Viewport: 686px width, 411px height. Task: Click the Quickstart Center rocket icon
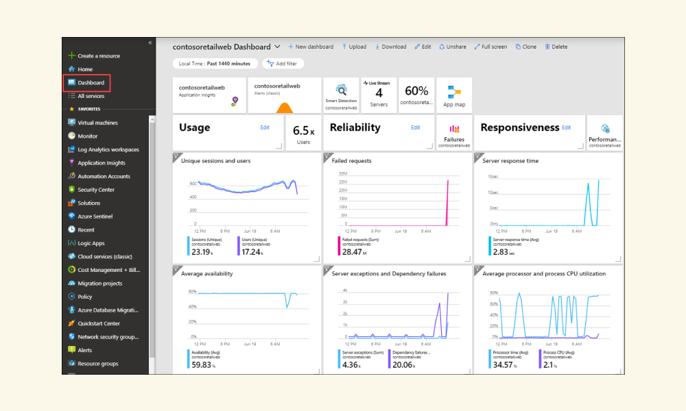point(72,323)
